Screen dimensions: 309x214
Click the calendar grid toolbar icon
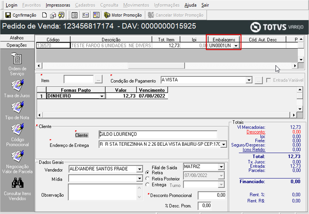point(74,15)
